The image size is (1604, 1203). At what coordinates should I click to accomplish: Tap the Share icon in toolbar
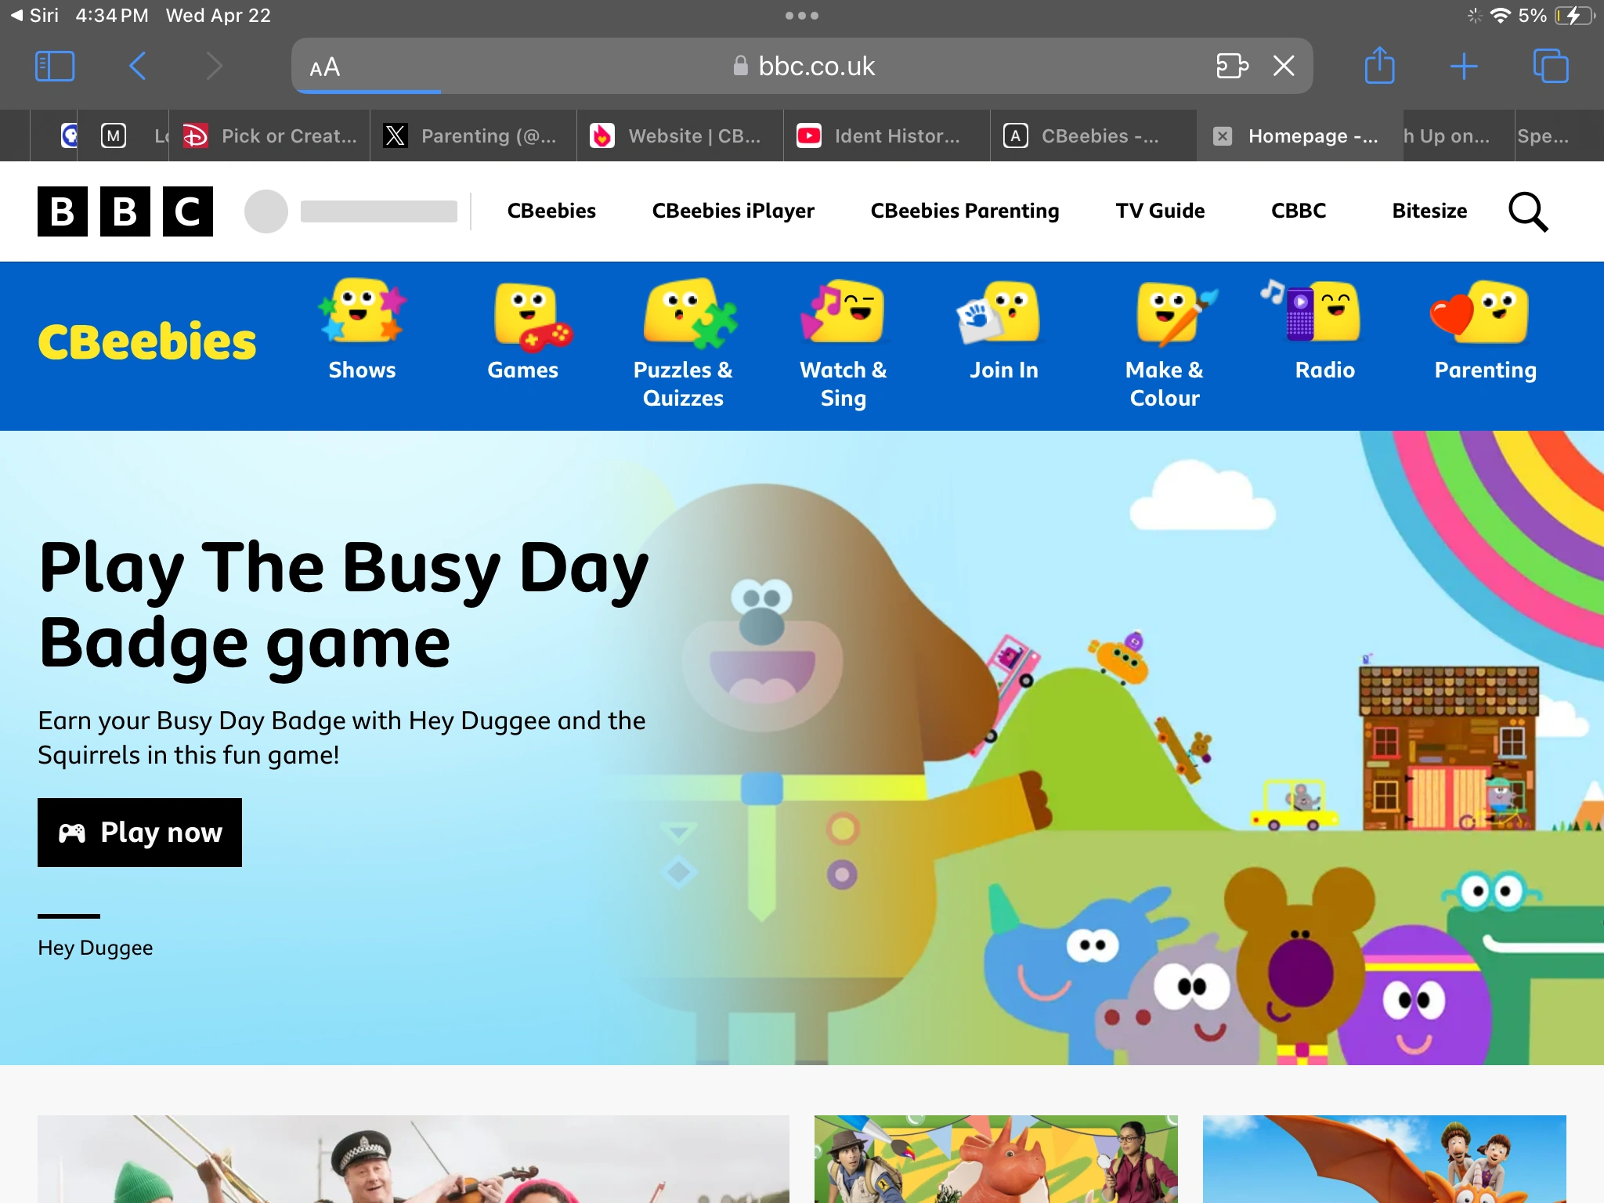pos(1379,66)
